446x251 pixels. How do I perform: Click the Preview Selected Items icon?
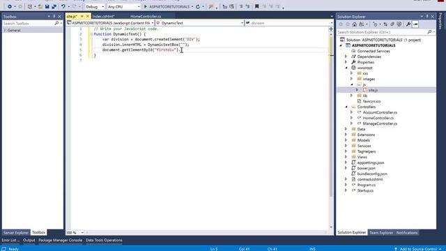click(x=415, y=24)
